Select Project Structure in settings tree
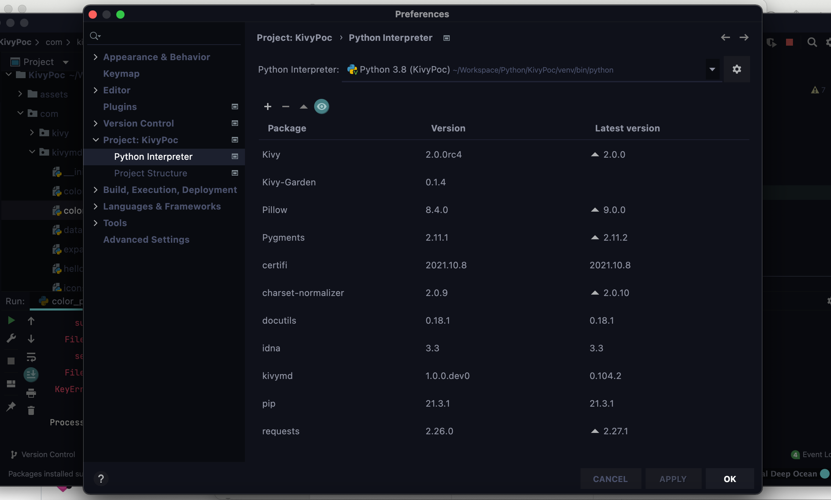Viewport: 831px width, 500px height. pyautogui.click(x=150, y=173)
